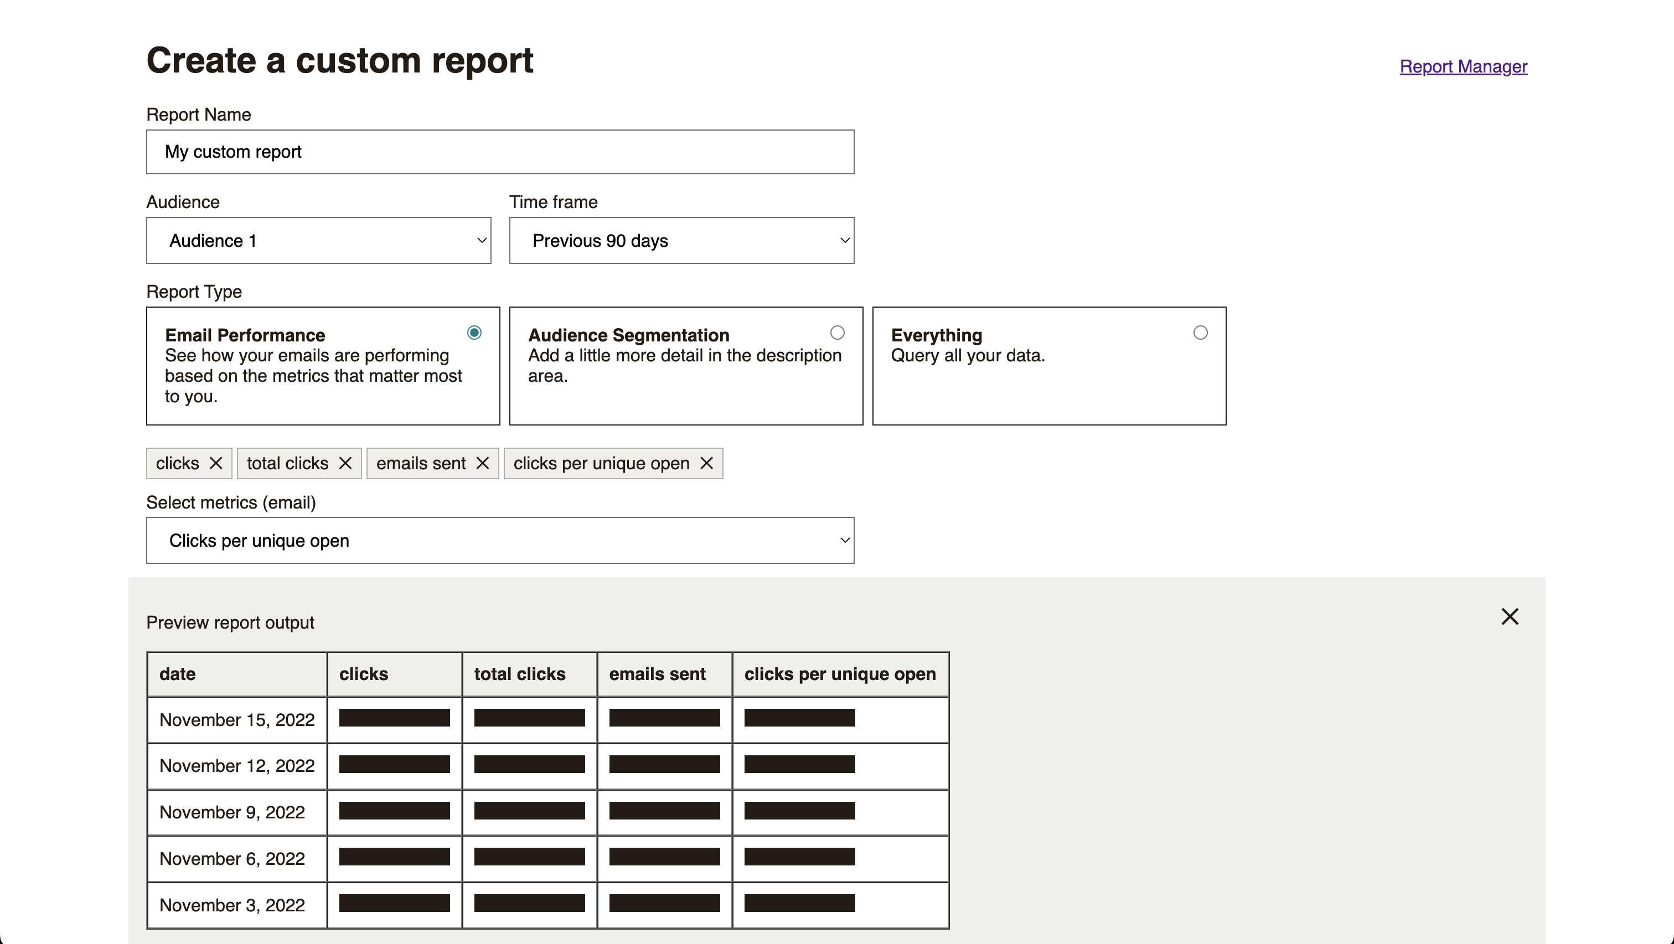Remove the clicks per unique open tag
The image size is (1674, 944).
tap(706, 463)
